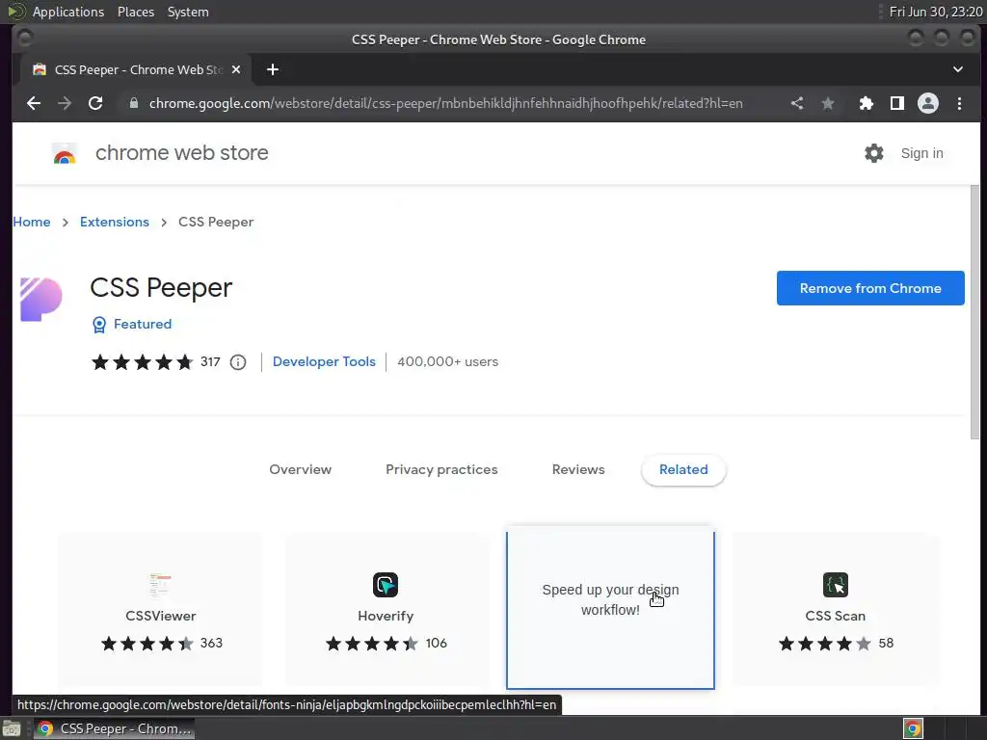This screenshot has height=740, width=987.
Task: Click the Featured badge icon
Action: pos(99,325)
